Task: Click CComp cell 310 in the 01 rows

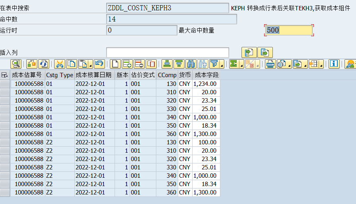Action: 167,92
